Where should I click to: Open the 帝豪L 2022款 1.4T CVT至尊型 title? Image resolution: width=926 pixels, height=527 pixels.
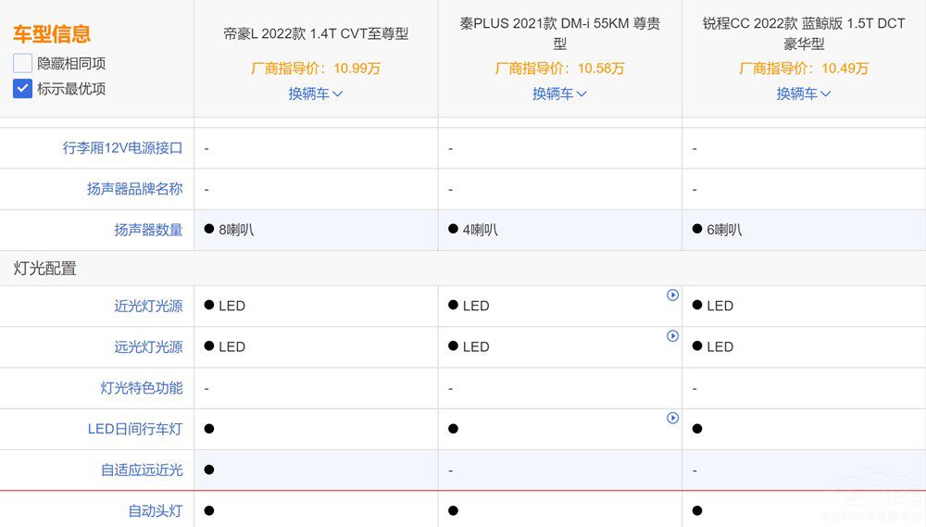[x=316, y=34]
